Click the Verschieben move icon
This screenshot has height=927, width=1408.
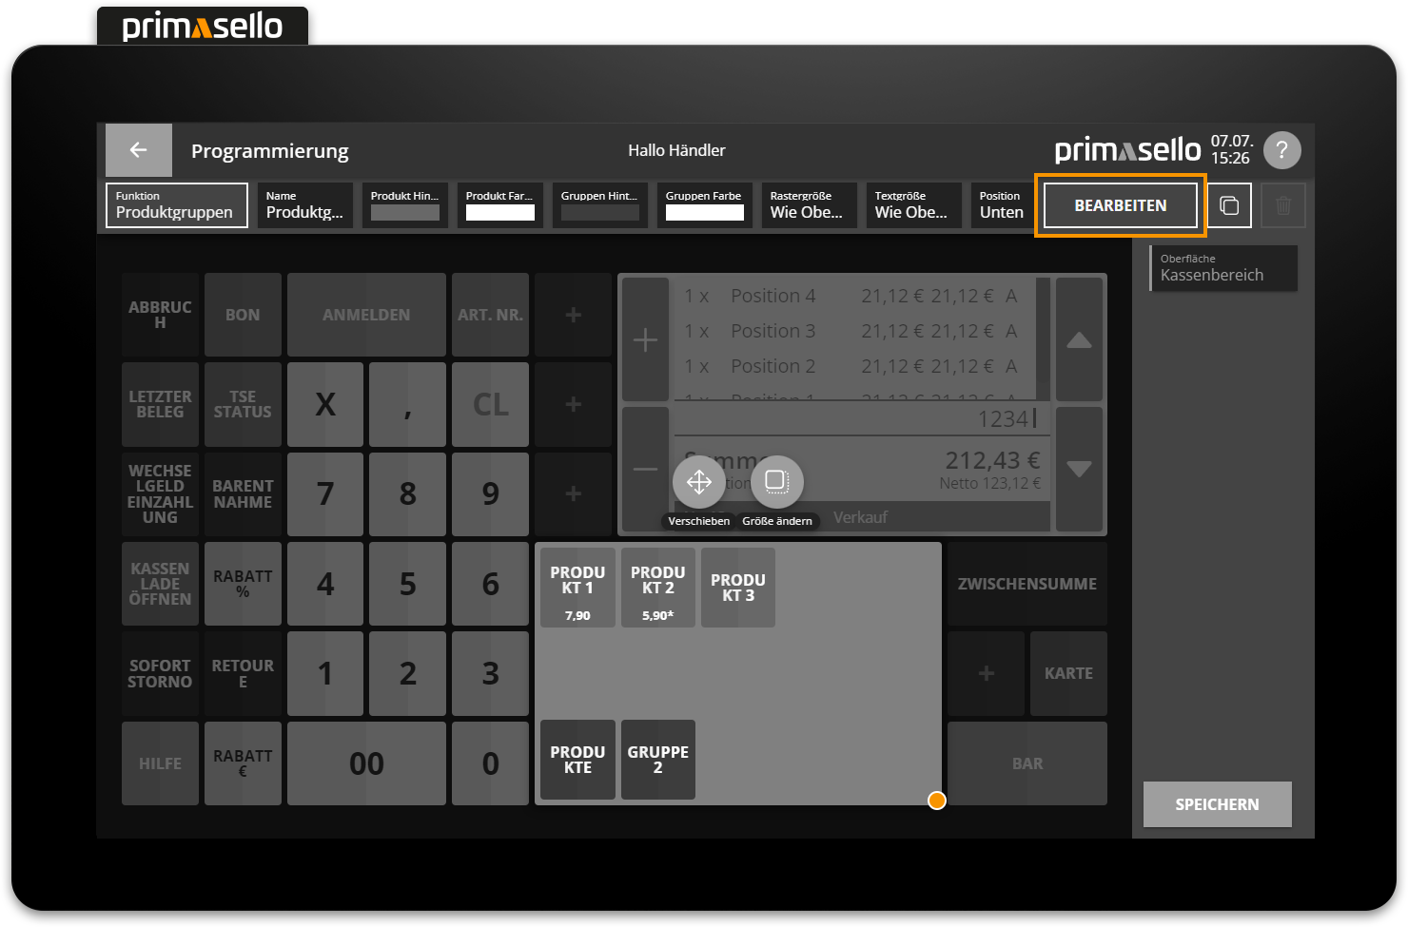[699, 482]
